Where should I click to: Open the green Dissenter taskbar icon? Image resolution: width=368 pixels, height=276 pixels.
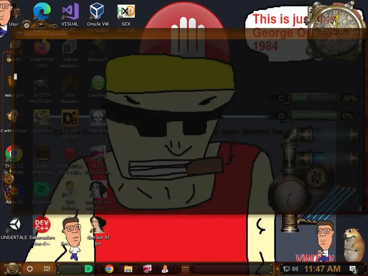(x=88, y=269)
